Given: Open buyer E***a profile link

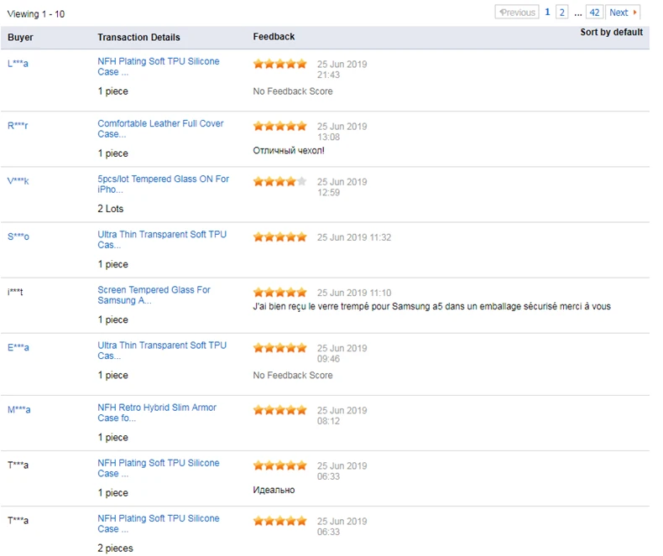Looking at the screenshot, I should 18,347.
